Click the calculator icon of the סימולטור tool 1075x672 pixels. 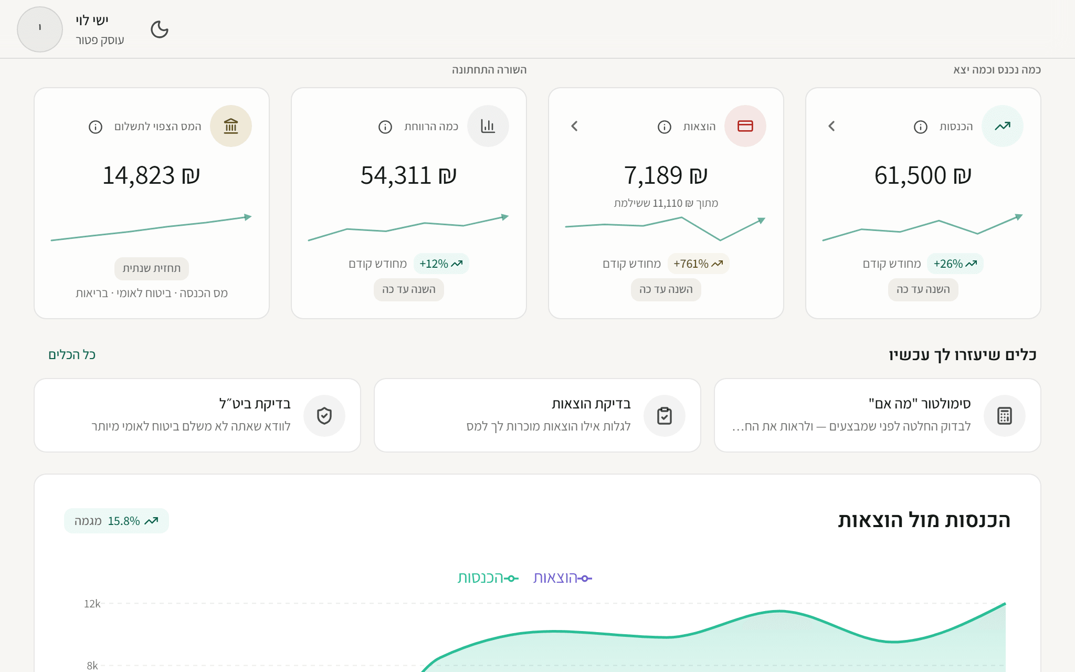1005,415
